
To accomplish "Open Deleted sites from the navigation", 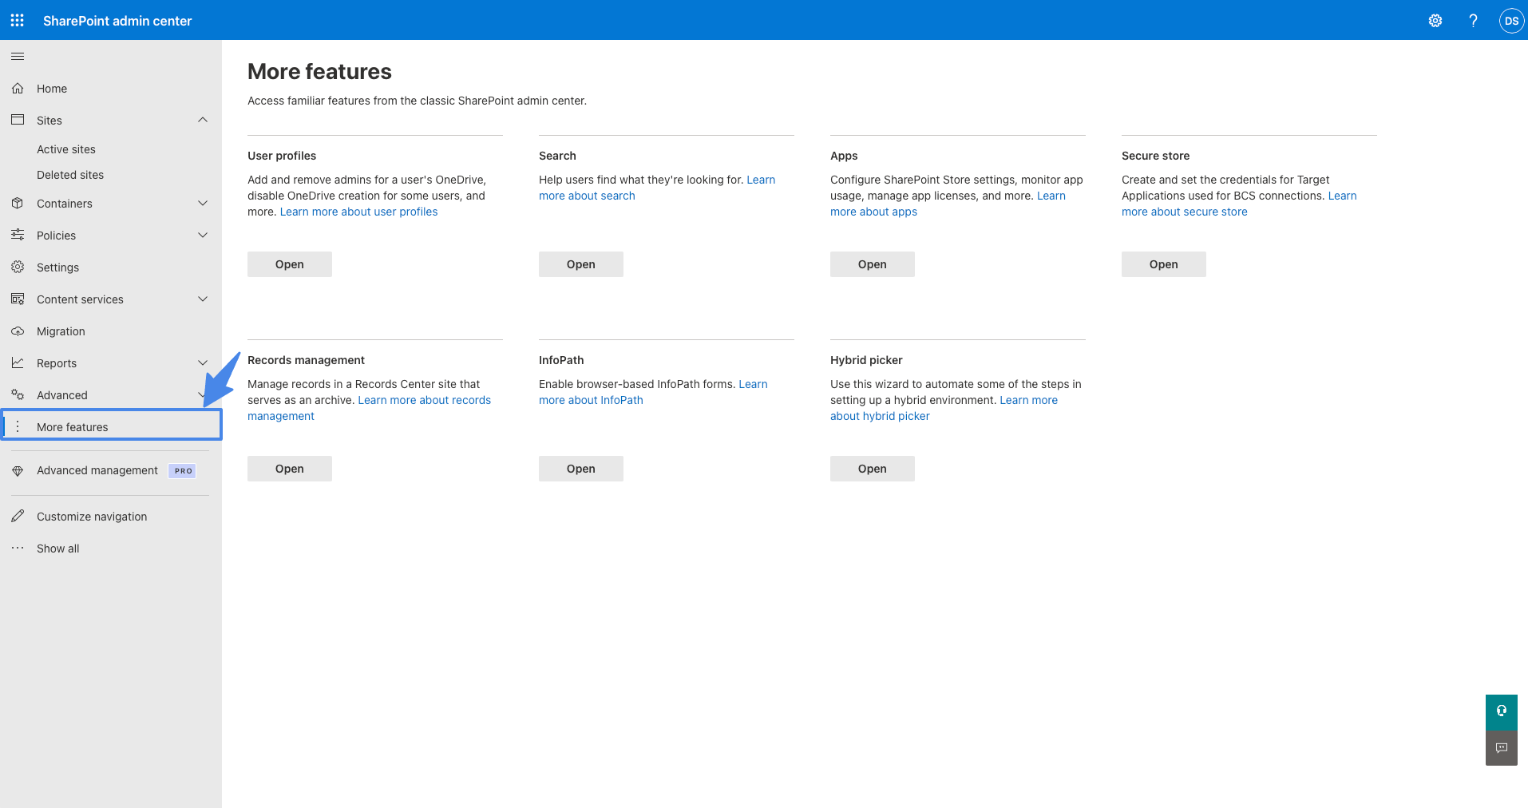I will [x=69, y=174].
